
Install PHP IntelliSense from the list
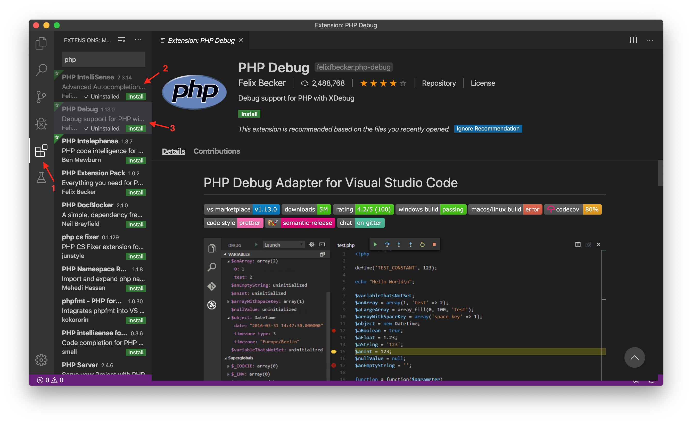(x=136, y=96)
